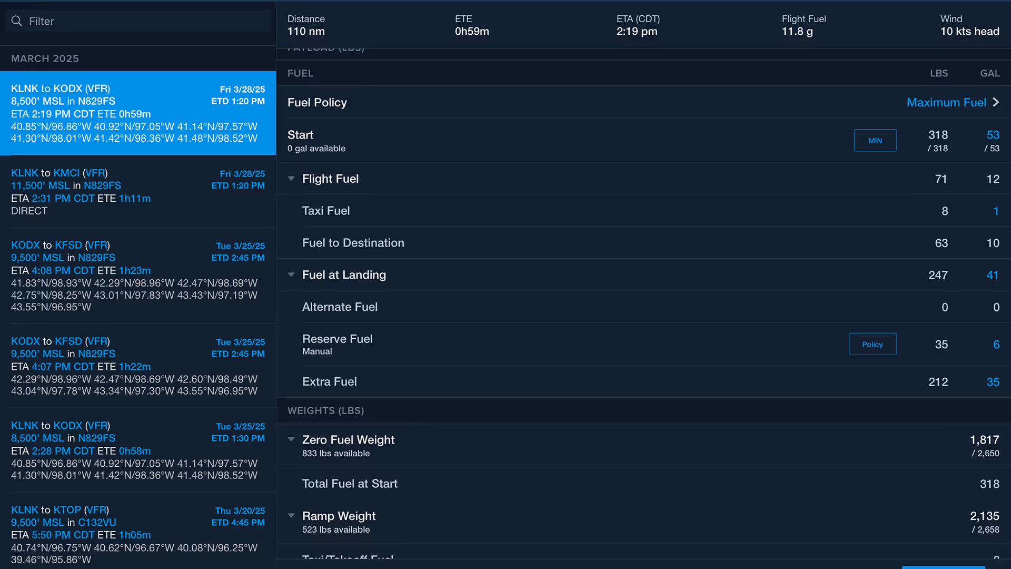
Task: Click the C132VU aircraft label
Action: [x=97, y=522]
